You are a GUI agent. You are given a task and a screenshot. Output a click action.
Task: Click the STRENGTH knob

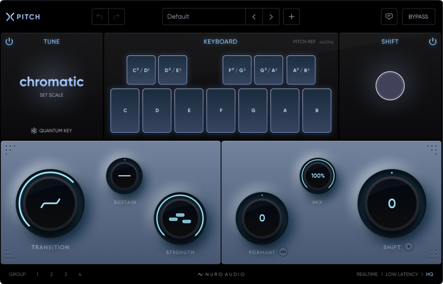180,218
